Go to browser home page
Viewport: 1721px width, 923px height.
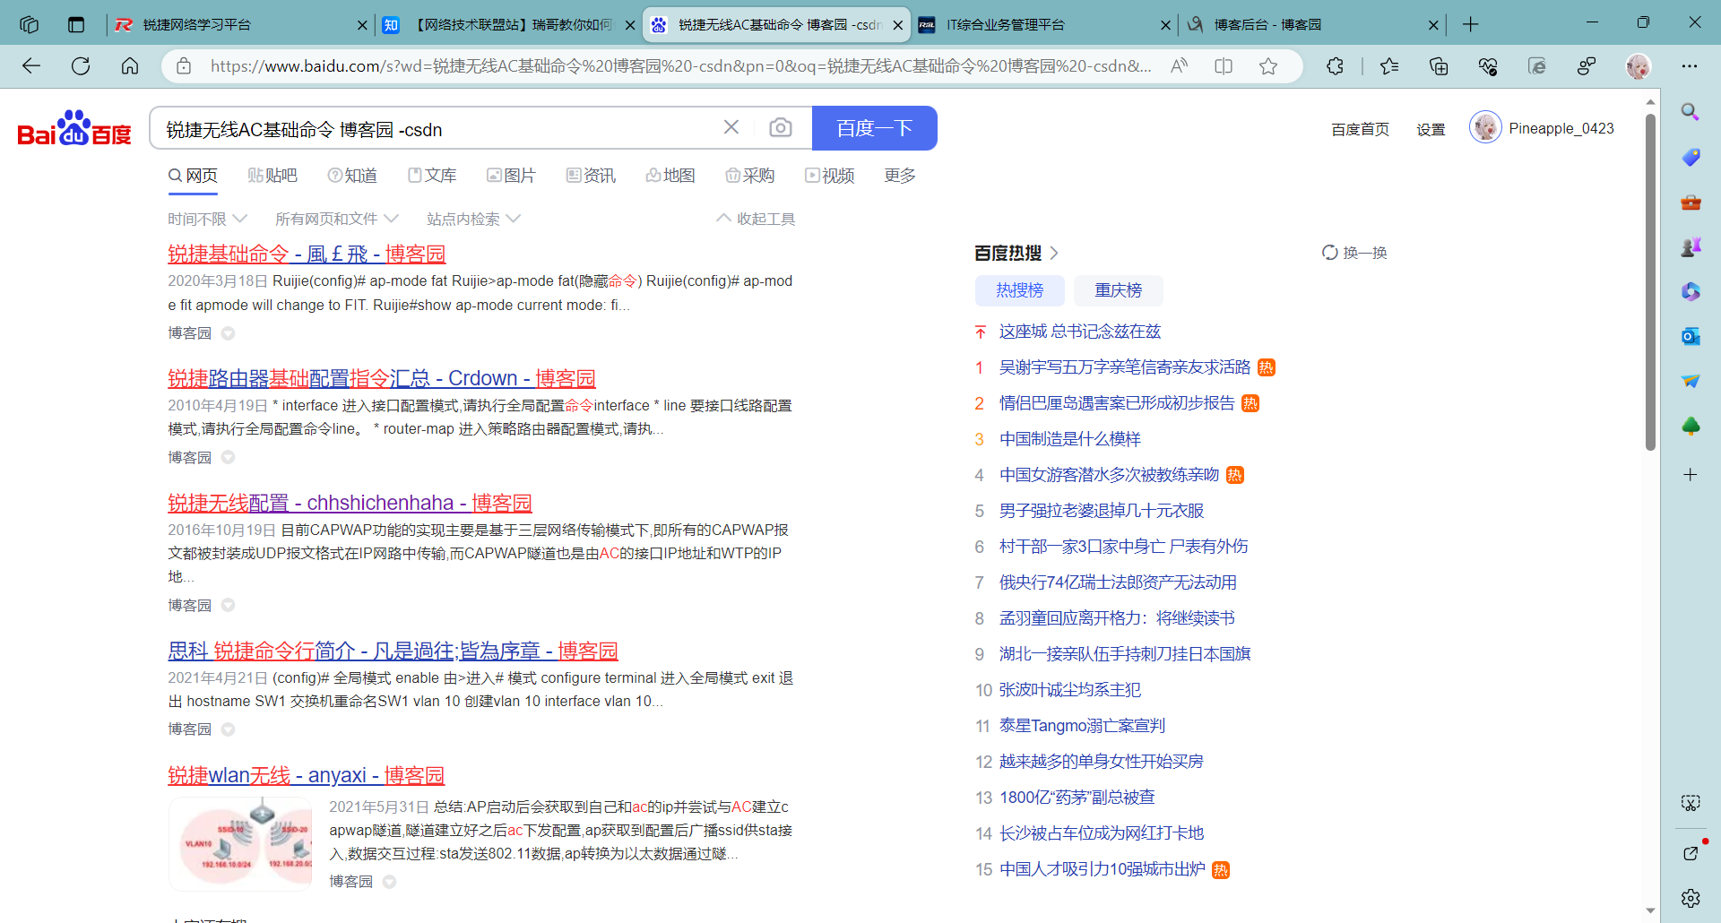(130, 65)
